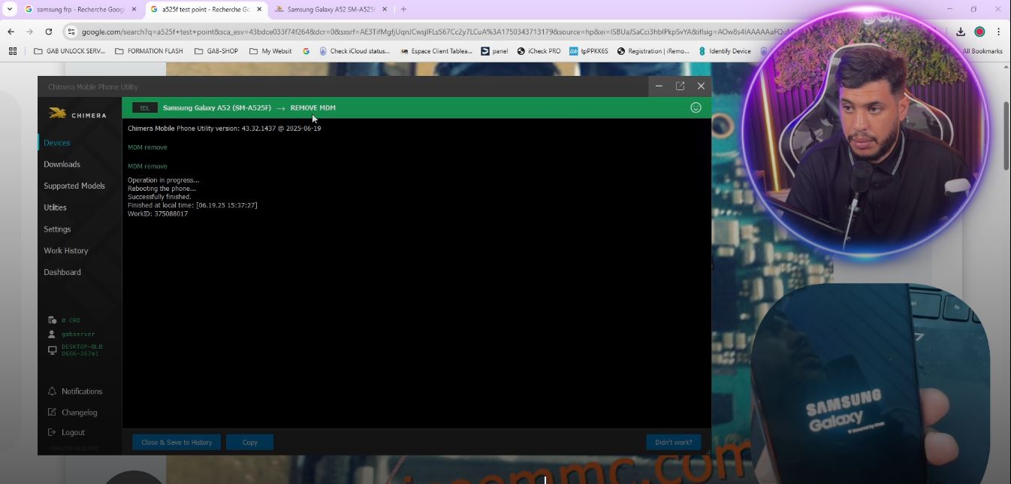Viewport: 1011px width, 484px height.
Task: Click the Logout label in Chimera
Action: coord(73,433)
